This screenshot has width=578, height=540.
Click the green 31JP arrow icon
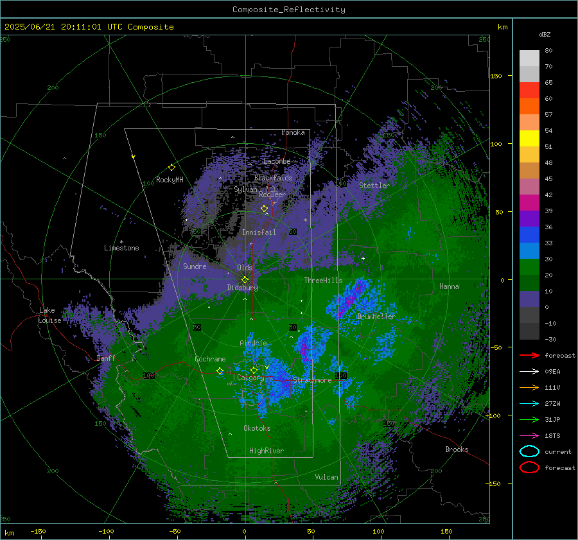click(x=529, y=419)
